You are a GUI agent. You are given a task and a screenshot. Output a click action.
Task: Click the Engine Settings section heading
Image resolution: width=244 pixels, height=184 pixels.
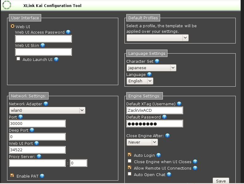click(x=144, y=96)
